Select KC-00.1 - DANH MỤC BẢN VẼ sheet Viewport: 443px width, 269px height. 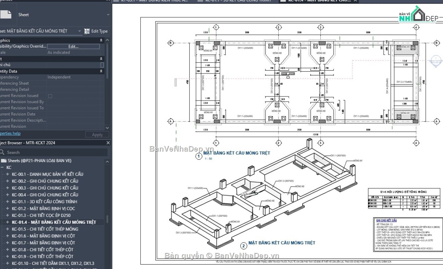point(48,174)
